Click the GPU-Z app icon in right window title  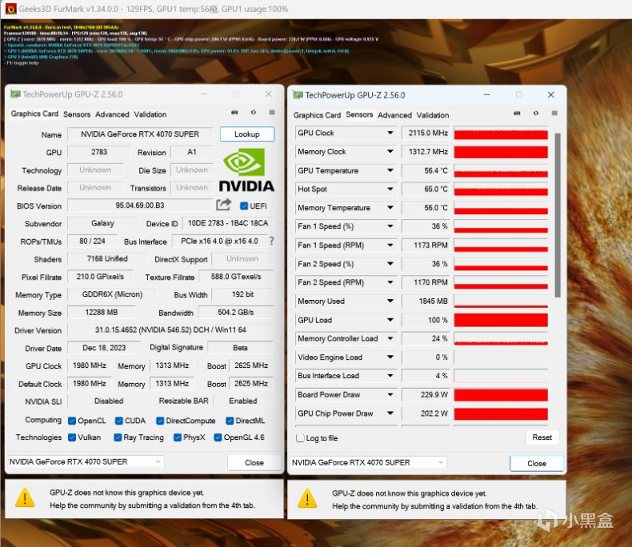(x=298, y=95)
